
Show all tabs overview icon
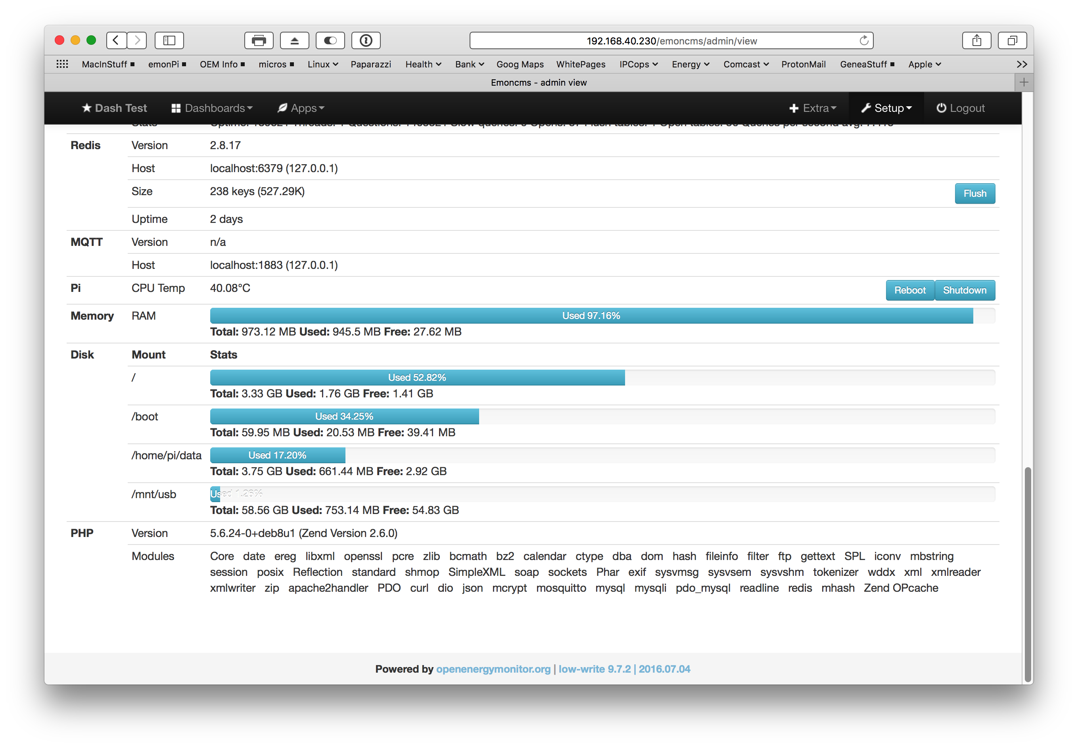coord(1013,40)
